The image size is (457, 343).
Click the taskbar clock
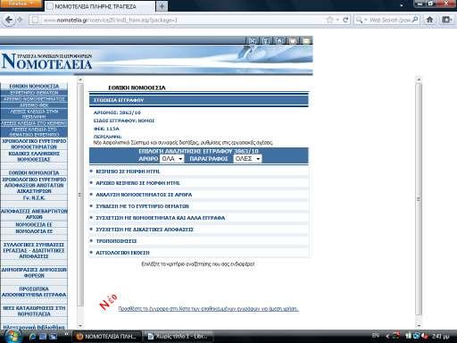click(441, 336)
